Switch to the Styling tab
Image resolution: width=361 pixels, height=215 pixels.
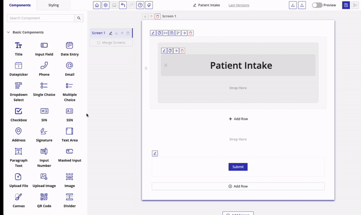click(54, 5)
